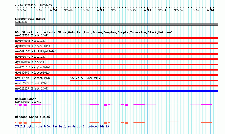Image resolution: width=225 pixels, height=134 pixels.
Task: Select the dgv957n100 (Coe2014) label
Action: coord(30,62)
